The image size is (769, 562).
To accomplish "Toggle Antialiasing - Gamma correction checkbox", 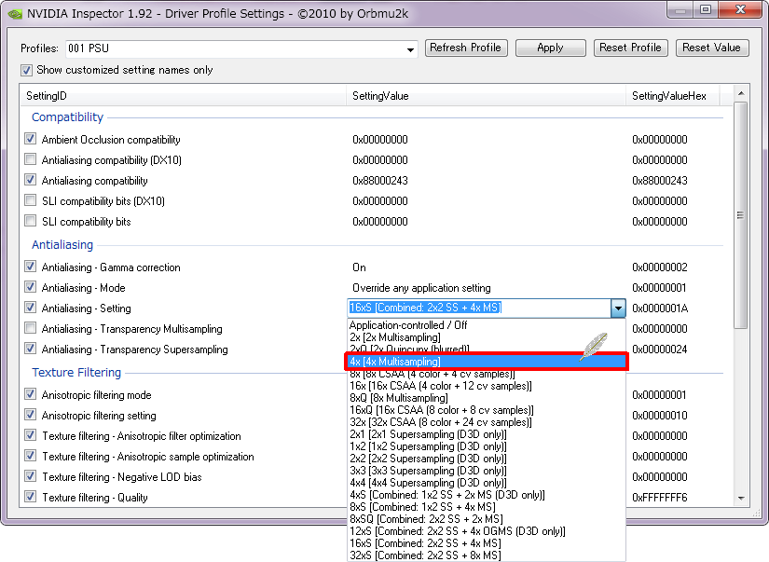I will (x=31, y=267).
